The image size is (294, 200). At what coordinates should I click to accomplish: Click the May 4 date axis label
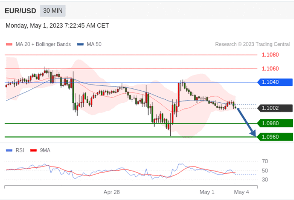pos(242,192)
